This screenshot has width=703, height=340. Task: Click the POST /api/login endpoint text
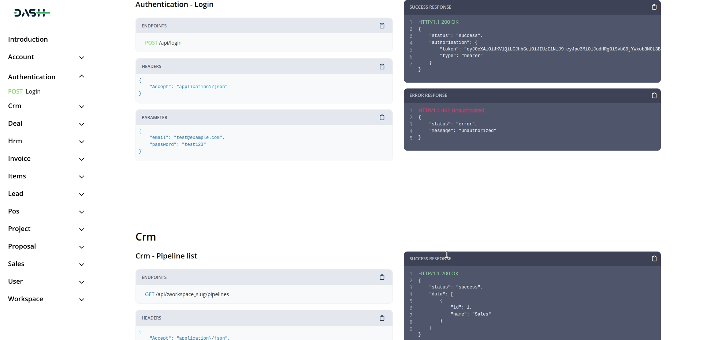[163, 43]
